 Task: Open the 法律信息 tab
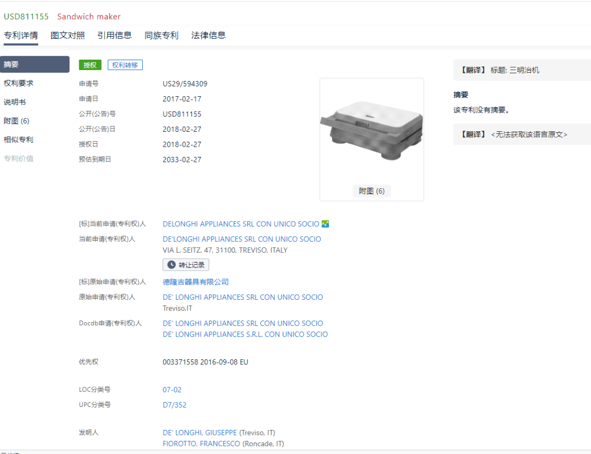coord(208,36)
